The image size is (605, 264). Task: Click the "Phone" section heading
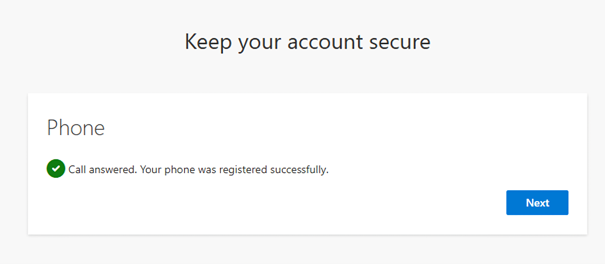point(76,127)
